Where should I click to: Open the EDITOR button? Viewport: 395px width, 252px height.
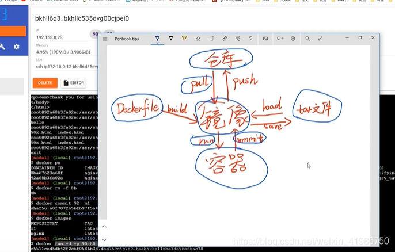click(74, 83)
